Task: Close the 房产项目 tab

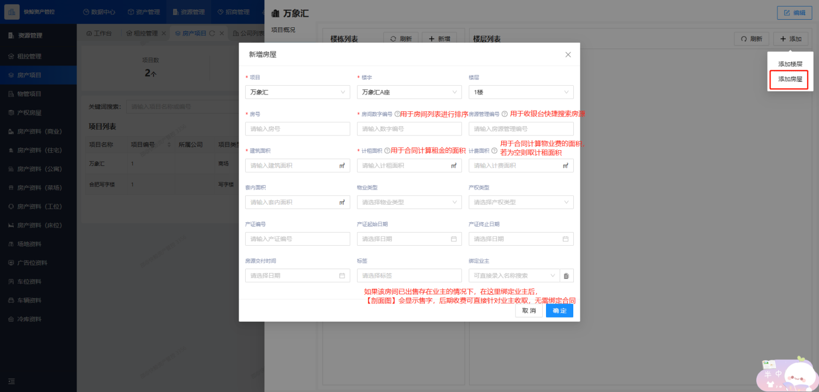Action: pyautogui.click(x=221, y=33)
